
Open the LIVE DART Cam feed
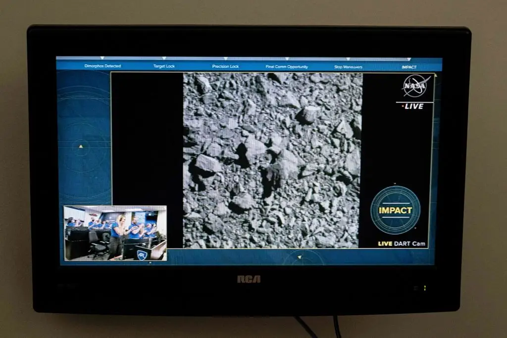click(x=402, y=243)
